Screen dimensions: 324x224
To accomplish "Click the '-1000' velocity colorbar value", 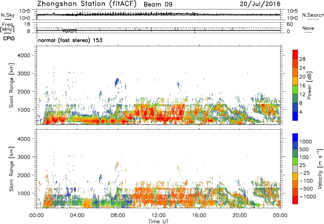I will [308, 197].
